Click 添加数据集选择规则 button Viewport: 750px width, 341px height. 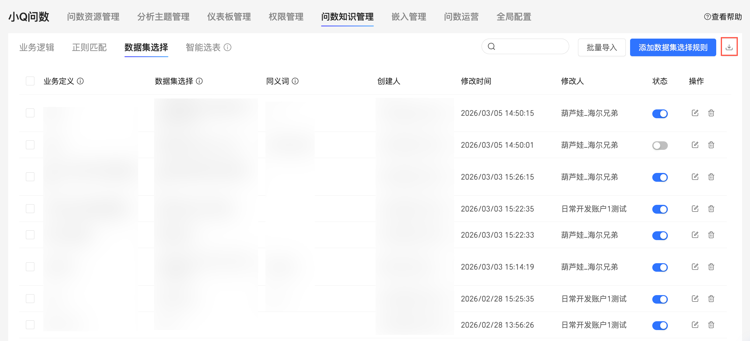(673, 47)
